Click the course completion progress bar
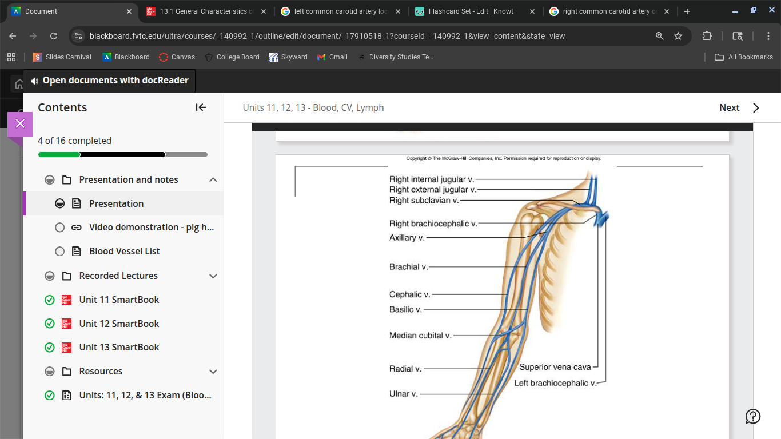 pos(122,154)
